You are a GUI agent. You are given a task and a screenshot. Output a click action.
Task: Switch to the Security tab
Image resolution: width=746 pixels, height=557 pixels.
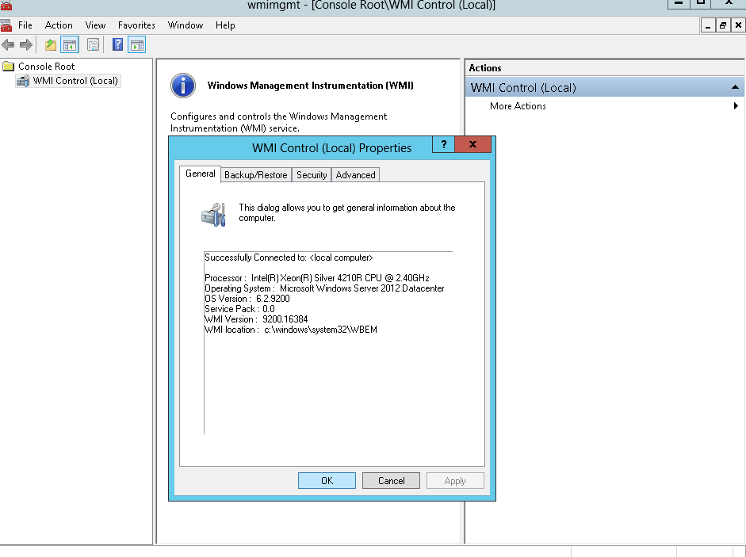coord(312,175)
